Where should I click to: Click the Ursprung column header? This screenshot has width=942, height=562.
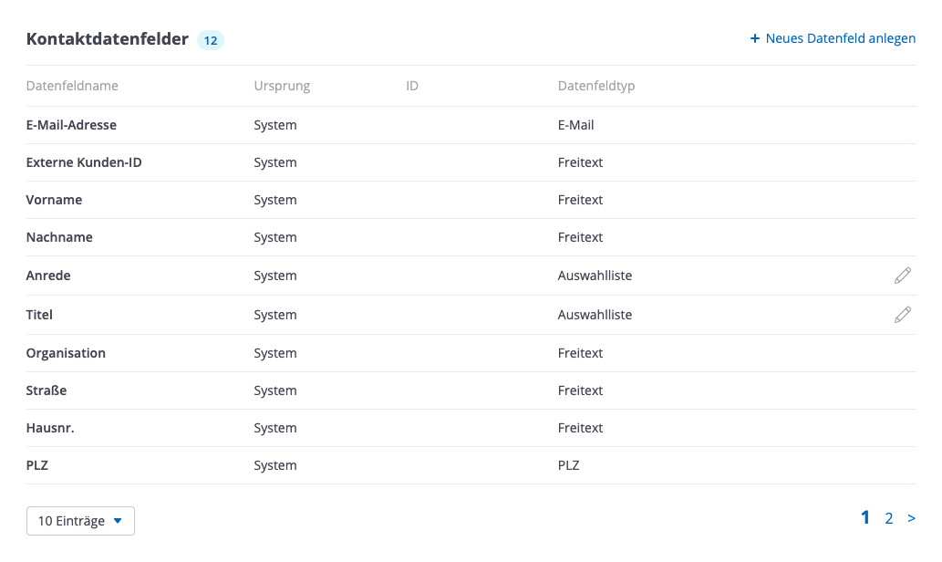(x=282, y=87)
